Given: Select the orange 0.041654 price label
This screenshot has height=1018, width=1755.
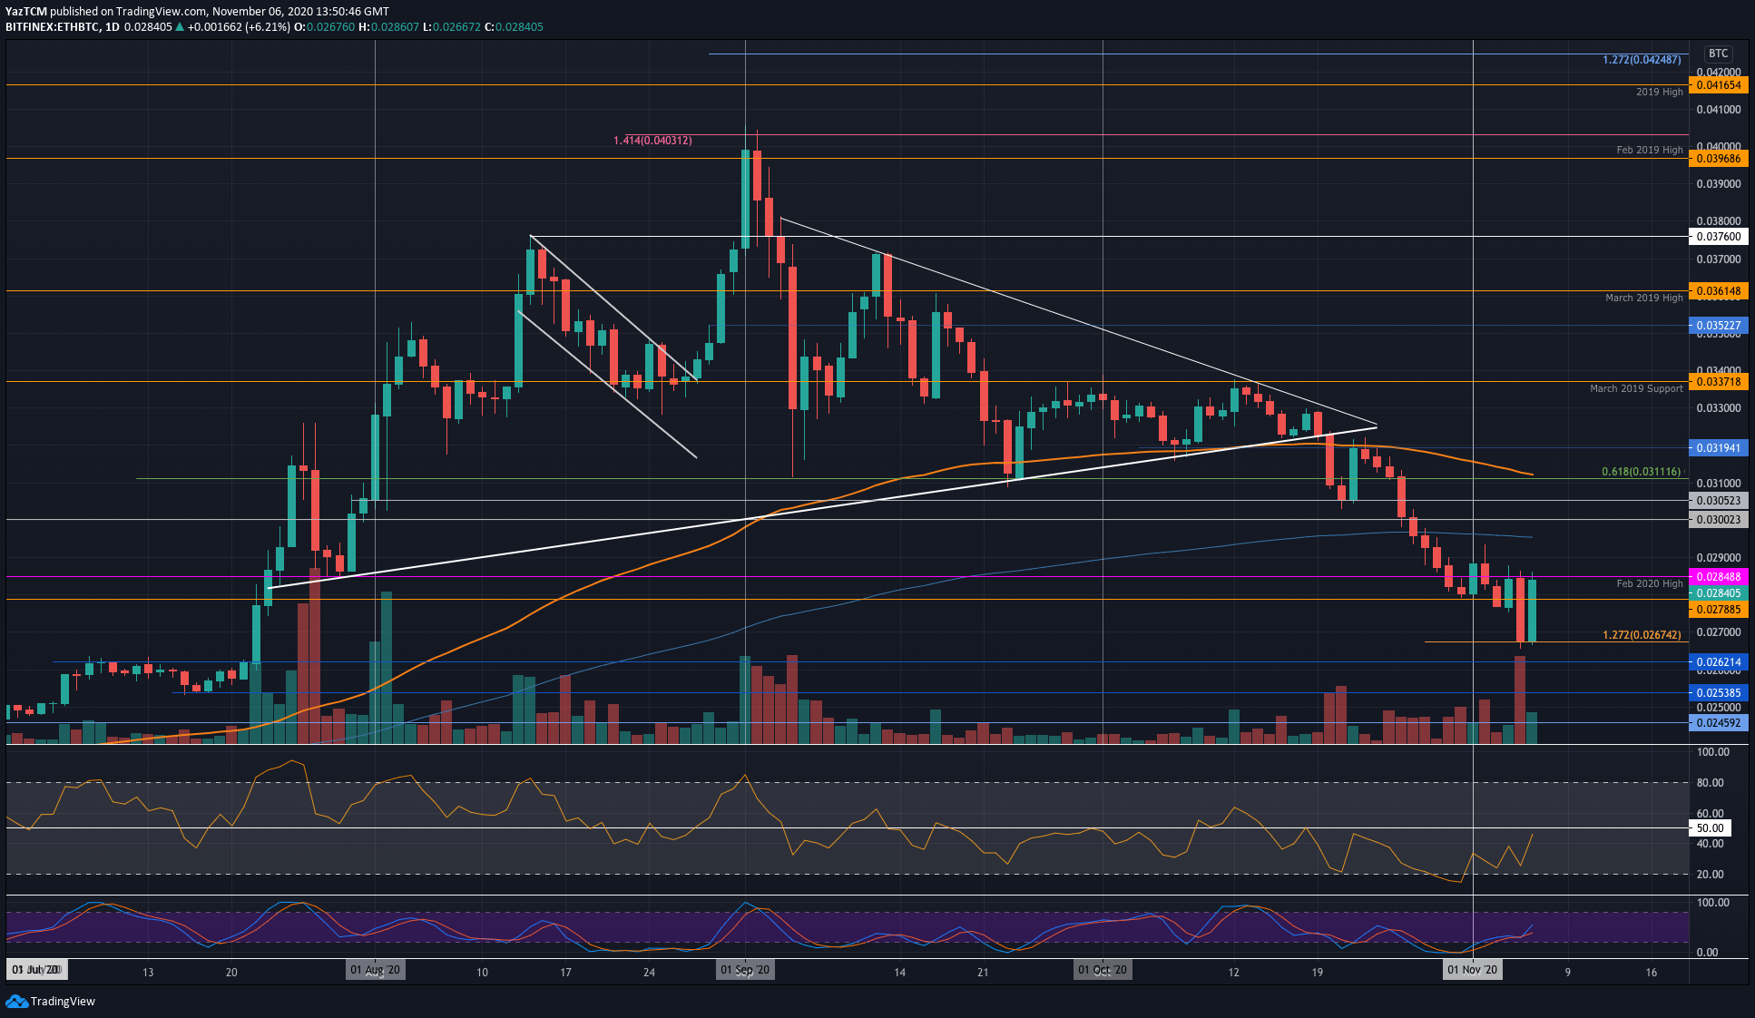Looking at the screenshot, I should pyautogui.click(x=1718, y=85).
